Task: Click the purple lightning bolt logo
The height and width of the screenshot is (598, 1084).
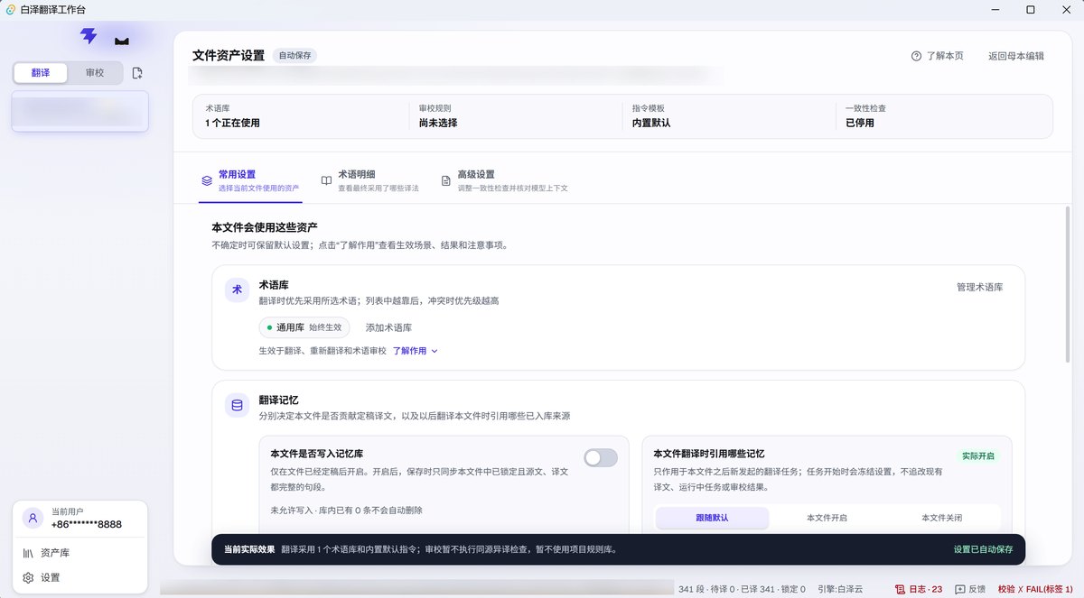Action: pyautogui.click(x=89, y=36)
